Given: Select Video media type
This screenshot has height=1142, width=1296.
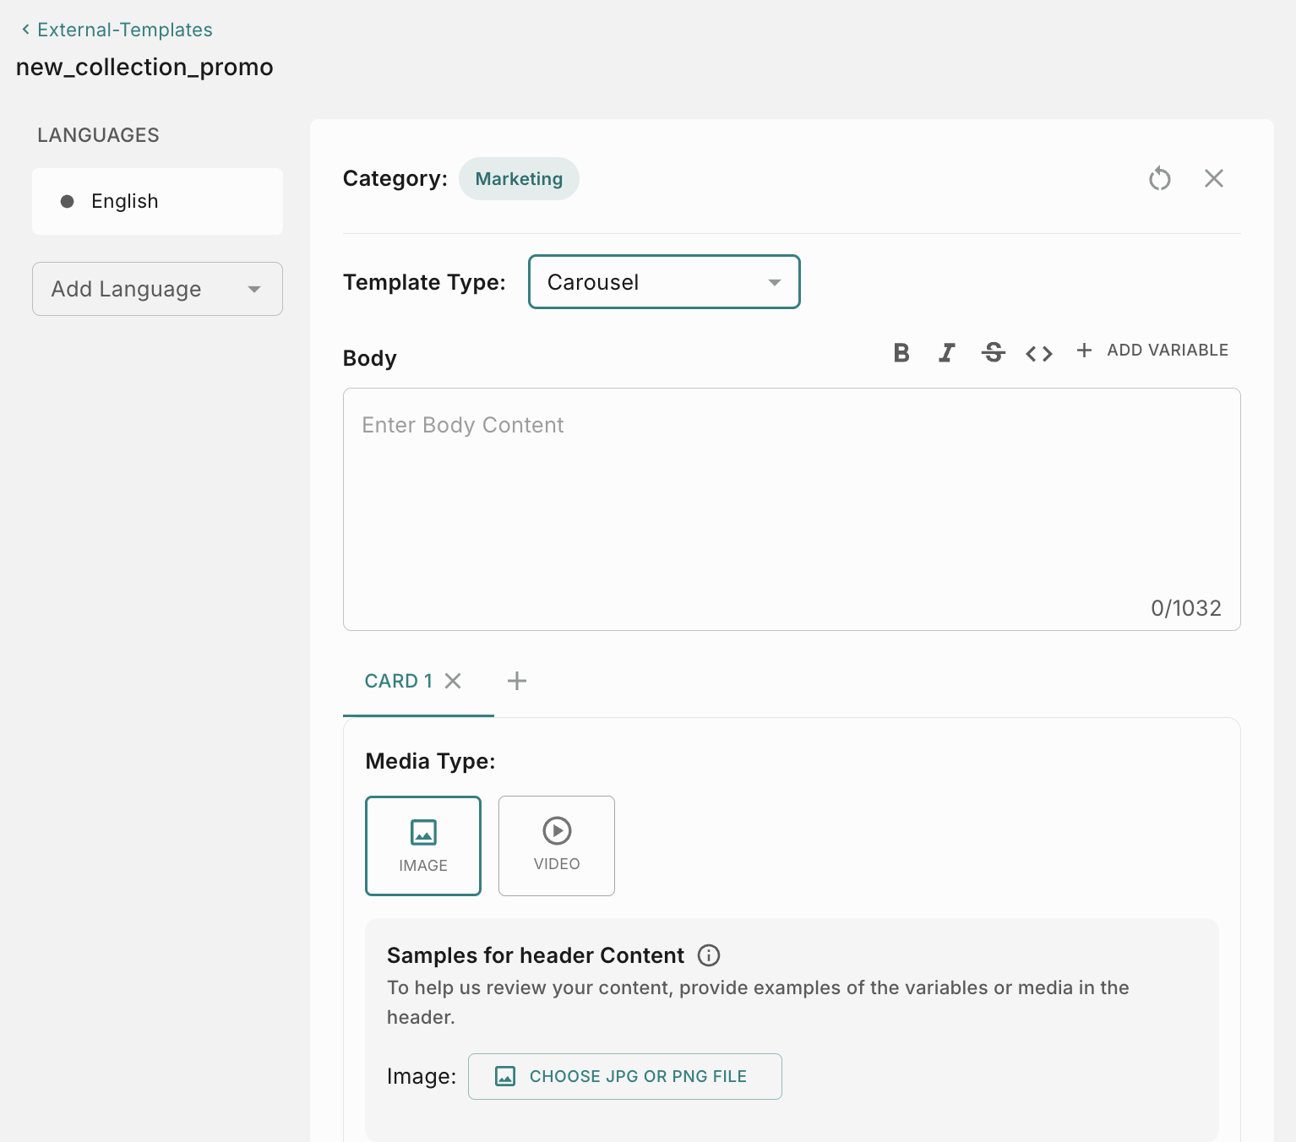Looking at the screenshot, I should [556, 846].
